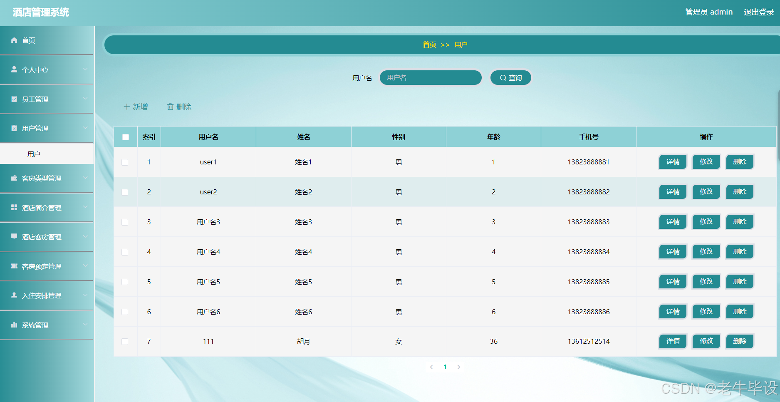The image size is (780, 402).
Task: Click the 查询 text in the search button
Action: [x=515, y=78]
